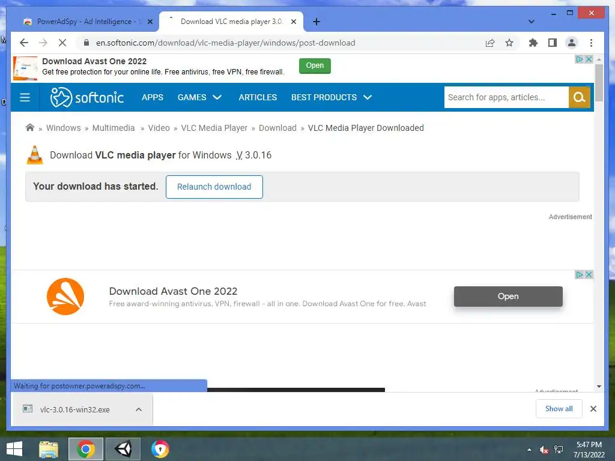Open the Extensions puzzle icon
615x461 pixels.
(533, 43)
